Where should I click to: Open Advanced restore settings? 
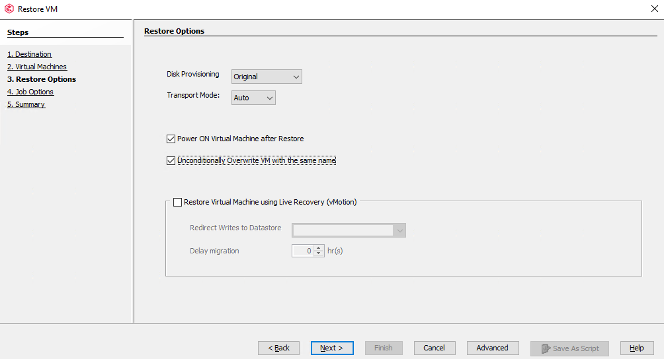pyautogui.click(x=493, y=348)
